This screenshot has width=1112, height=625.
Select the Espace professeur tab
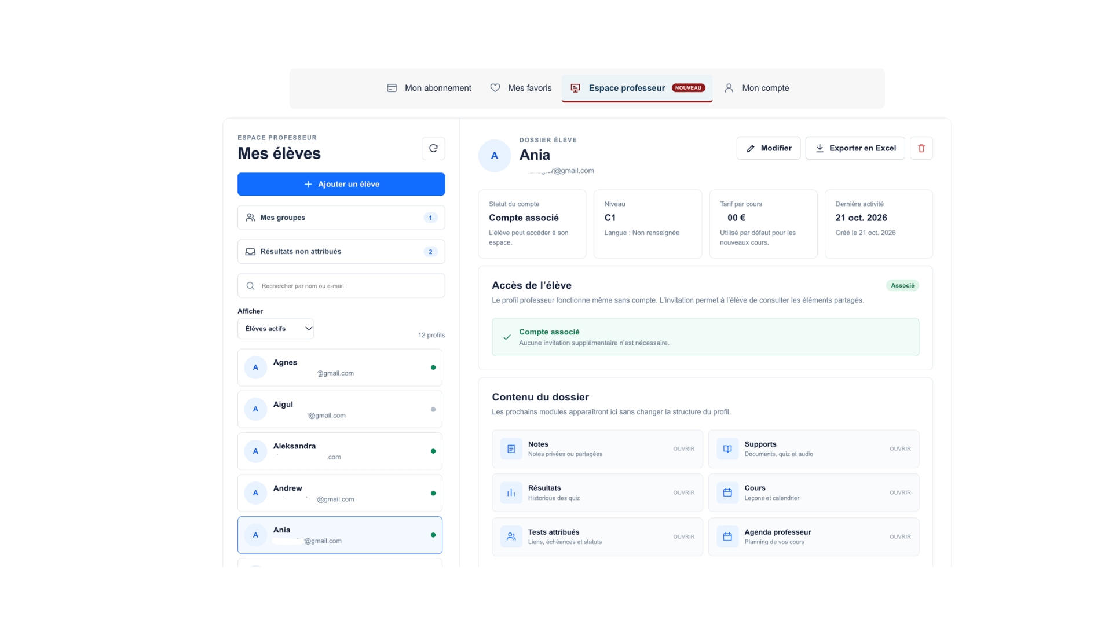click(x=637, y=88)
